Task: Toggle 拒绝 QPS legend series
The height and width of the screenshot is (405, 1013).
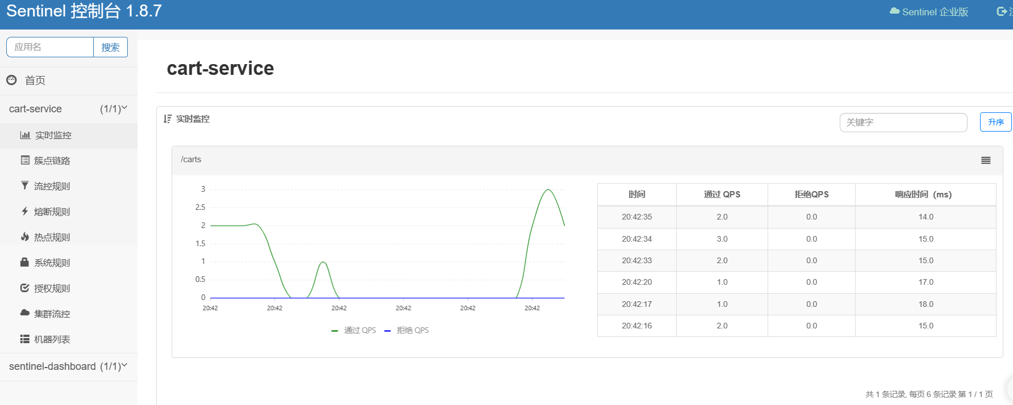Action: [407, 330]
